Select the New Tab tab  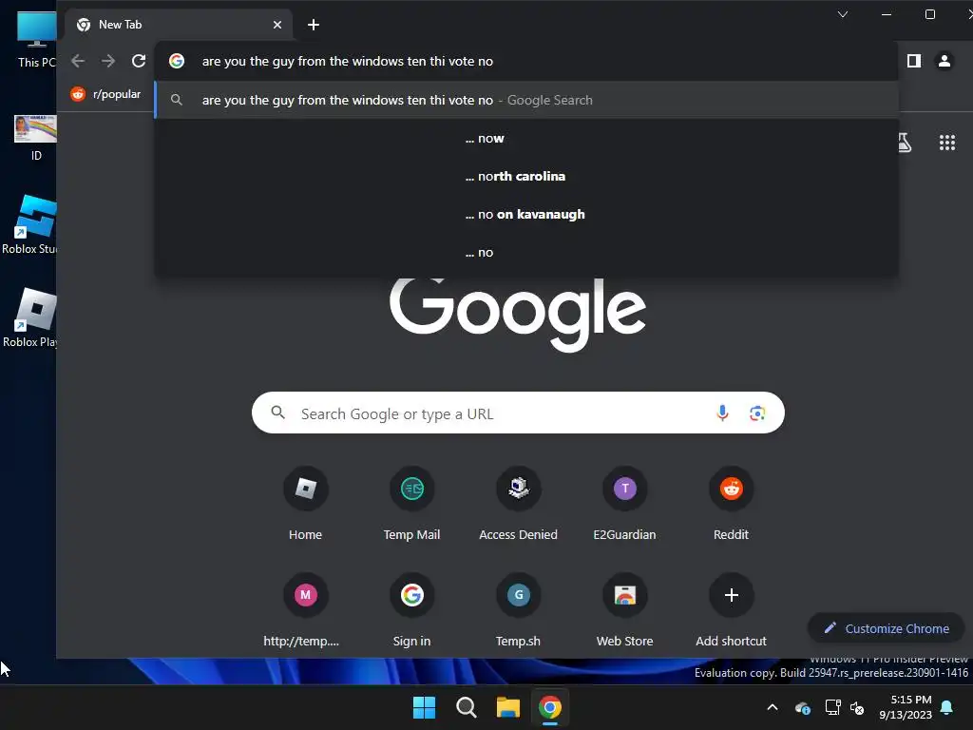coord(179,25)
